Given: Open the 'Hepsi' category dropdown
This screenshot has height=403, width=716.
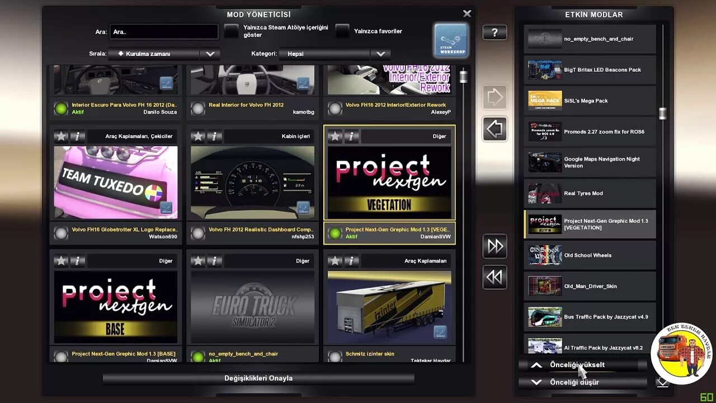Looking at the screenshot, I should coord(324,54).
